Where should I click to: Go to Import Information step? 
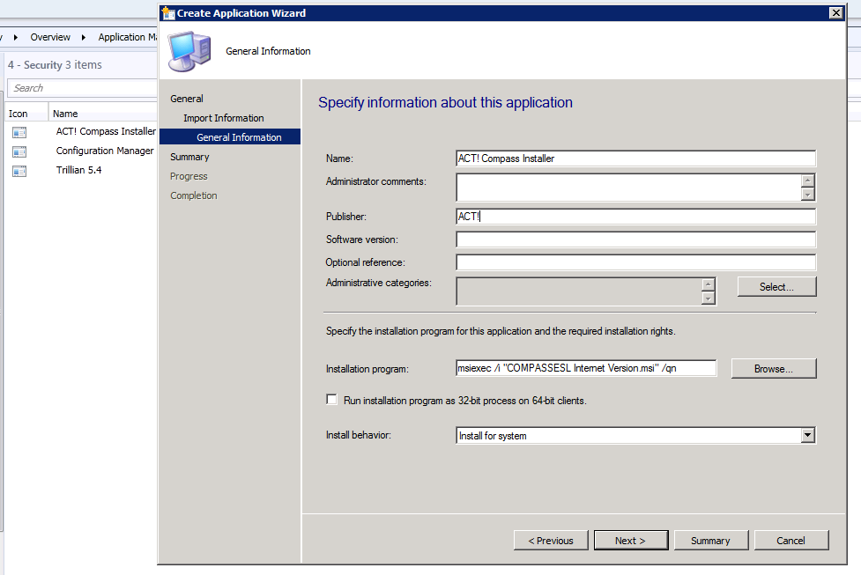click(224, 118)
